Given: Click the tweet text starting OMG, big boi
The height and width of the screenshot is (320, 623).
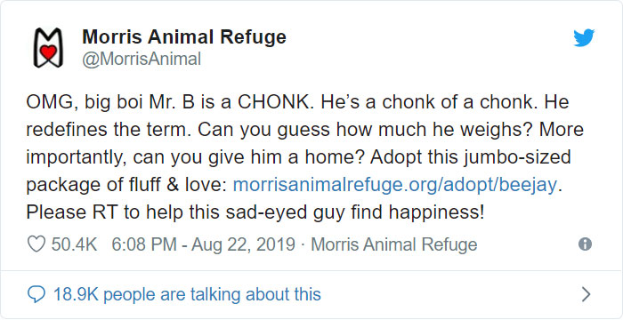Looking at the screenshot, I should pos(304,157).
